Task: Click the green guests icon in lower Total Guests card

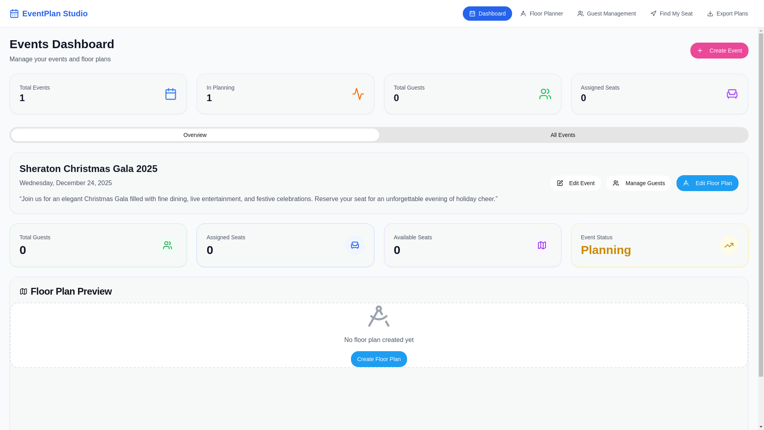Action: (168, 245)
